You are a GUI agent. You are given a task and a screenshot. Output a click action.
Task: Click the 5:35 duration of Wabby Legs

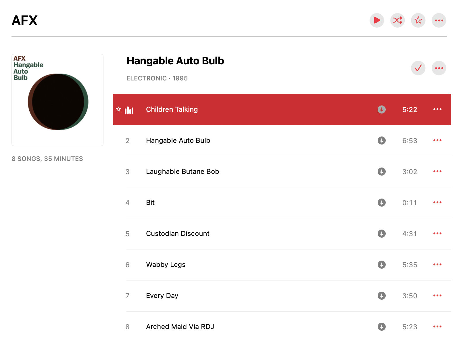pos(410,265)
